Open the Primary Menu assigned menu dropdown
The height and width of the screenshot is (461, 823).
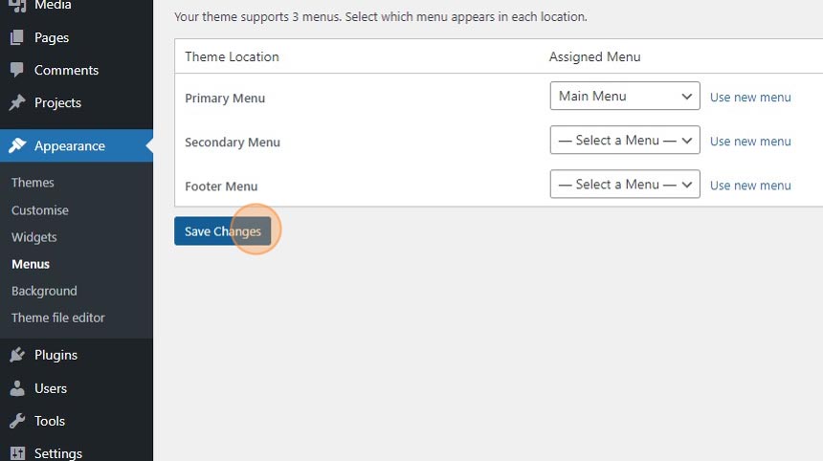[x=625, y=97]
